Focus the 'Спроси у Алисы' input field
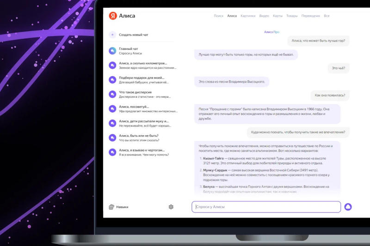This screenshot has height=246, width=370. coord(266,207)
